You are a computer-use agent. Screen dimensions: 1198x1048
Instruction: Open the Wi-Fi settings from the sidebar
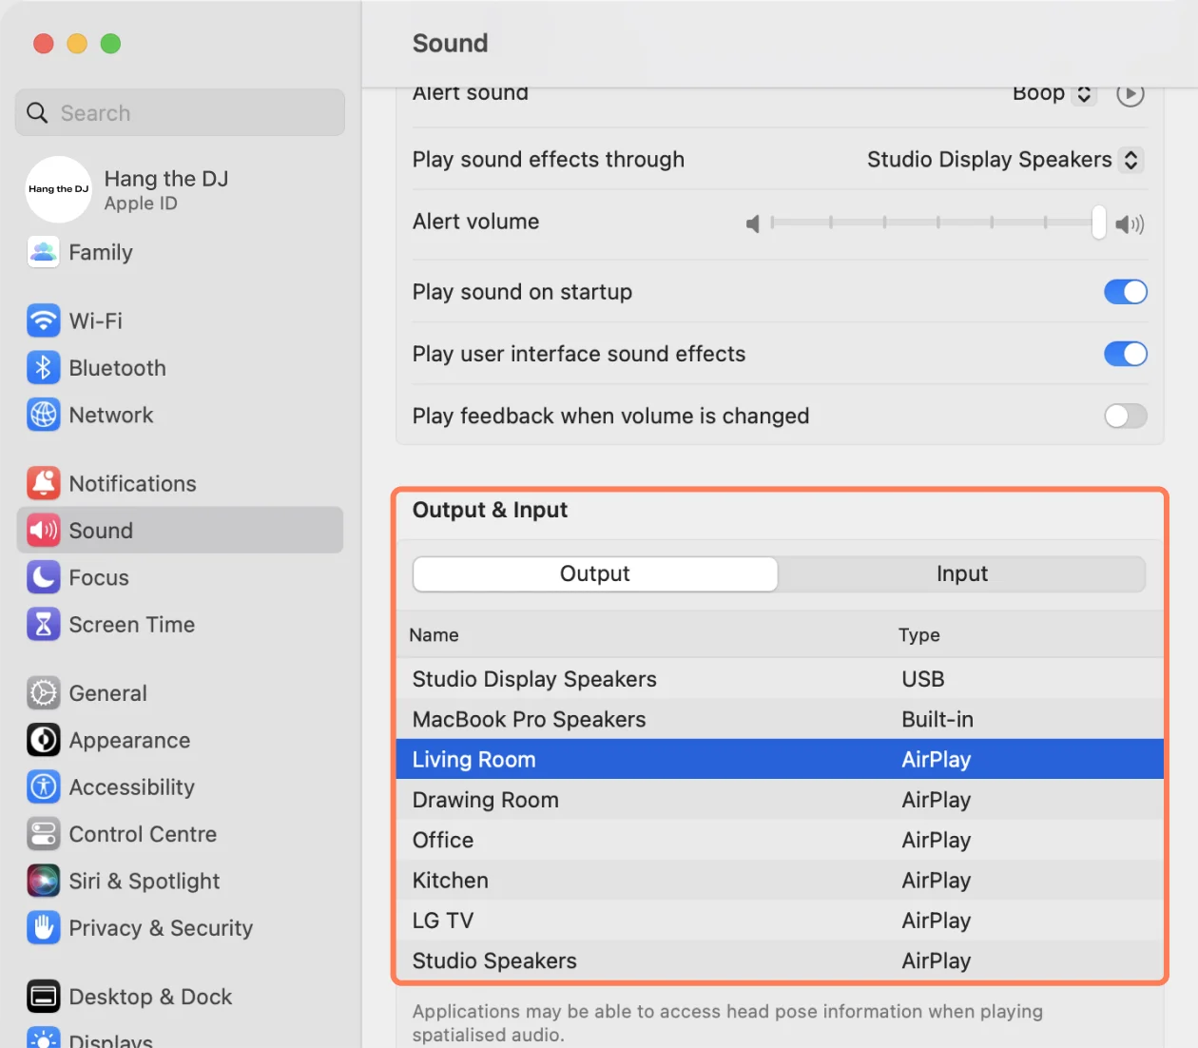tap(95, 320)
